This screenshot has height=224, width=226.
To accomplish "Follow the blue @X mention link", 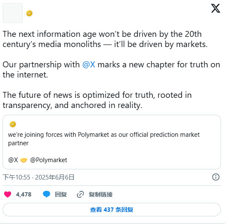I will pos(89,64).
